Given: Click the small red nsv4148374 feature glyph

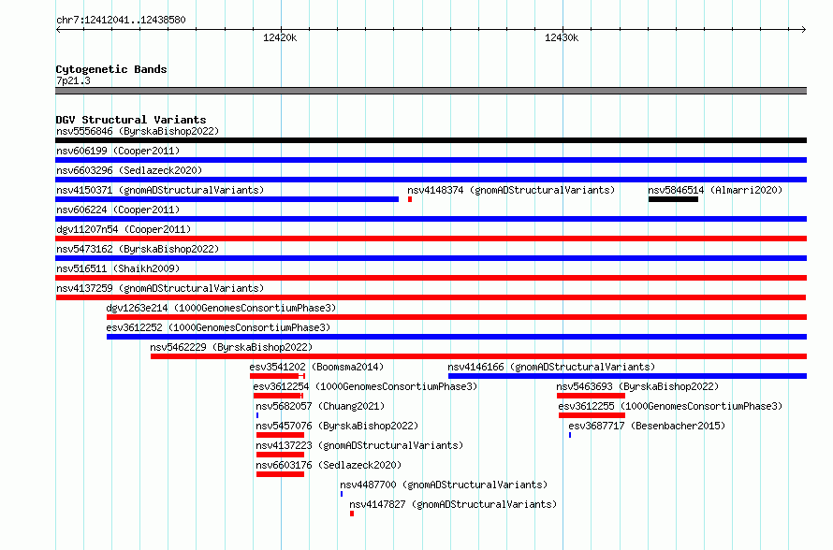Looking at the screenshot, I should pyautogui.click(x=410, y=199).
